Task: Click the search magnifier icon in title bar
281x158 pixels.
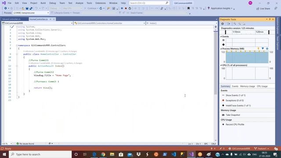Action: (167, 3)
